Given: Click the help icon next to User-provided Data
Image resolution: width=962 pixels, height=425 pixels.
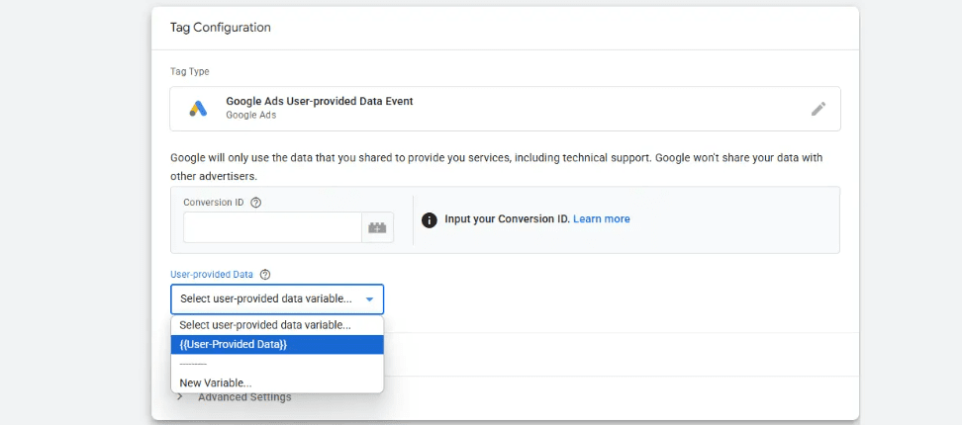Looking at the screenshot, I should [x=265, y=275].
